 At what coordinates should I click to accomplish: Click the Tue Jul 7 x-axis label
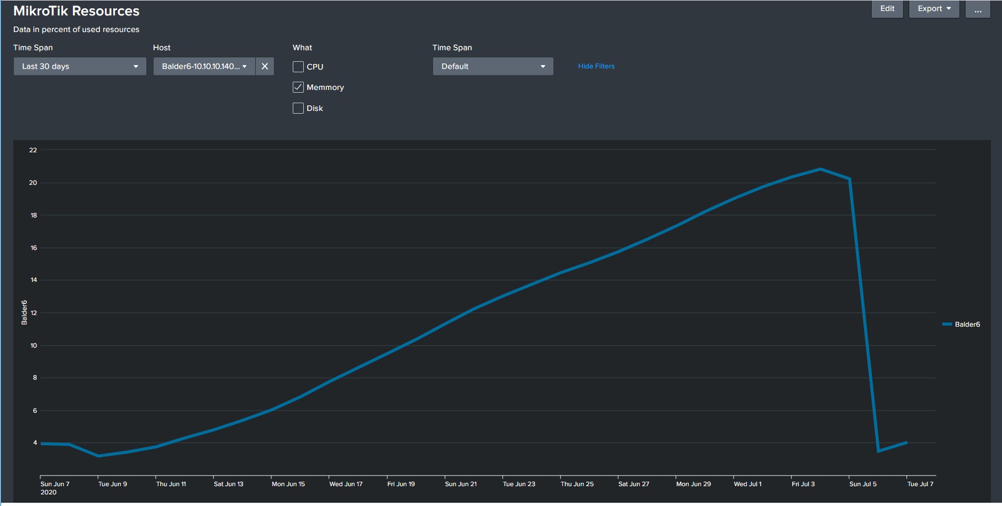click(x=920, y=484)
